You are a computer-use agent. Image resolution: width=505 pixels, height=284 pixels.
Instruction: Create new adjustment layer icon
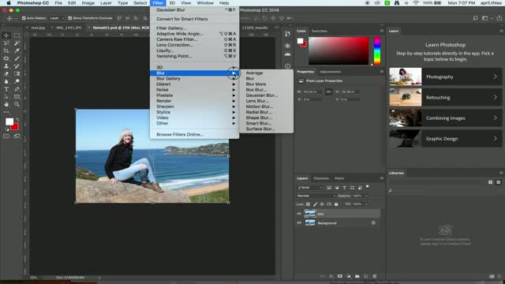point(349,276)
